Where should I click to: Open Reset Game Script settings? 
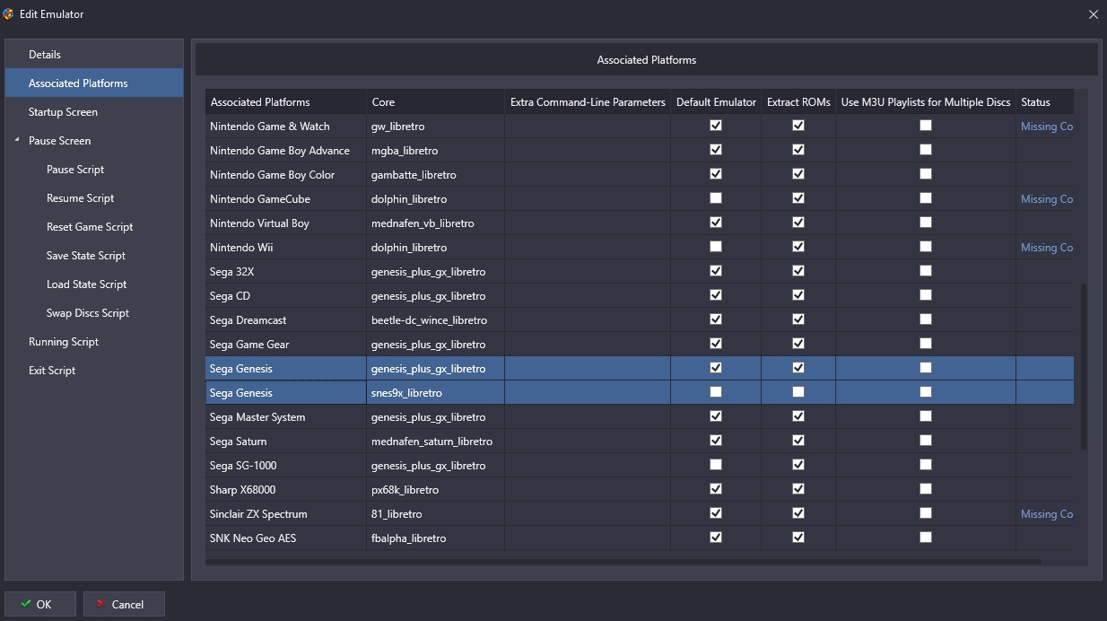click(x=90, y=227)
